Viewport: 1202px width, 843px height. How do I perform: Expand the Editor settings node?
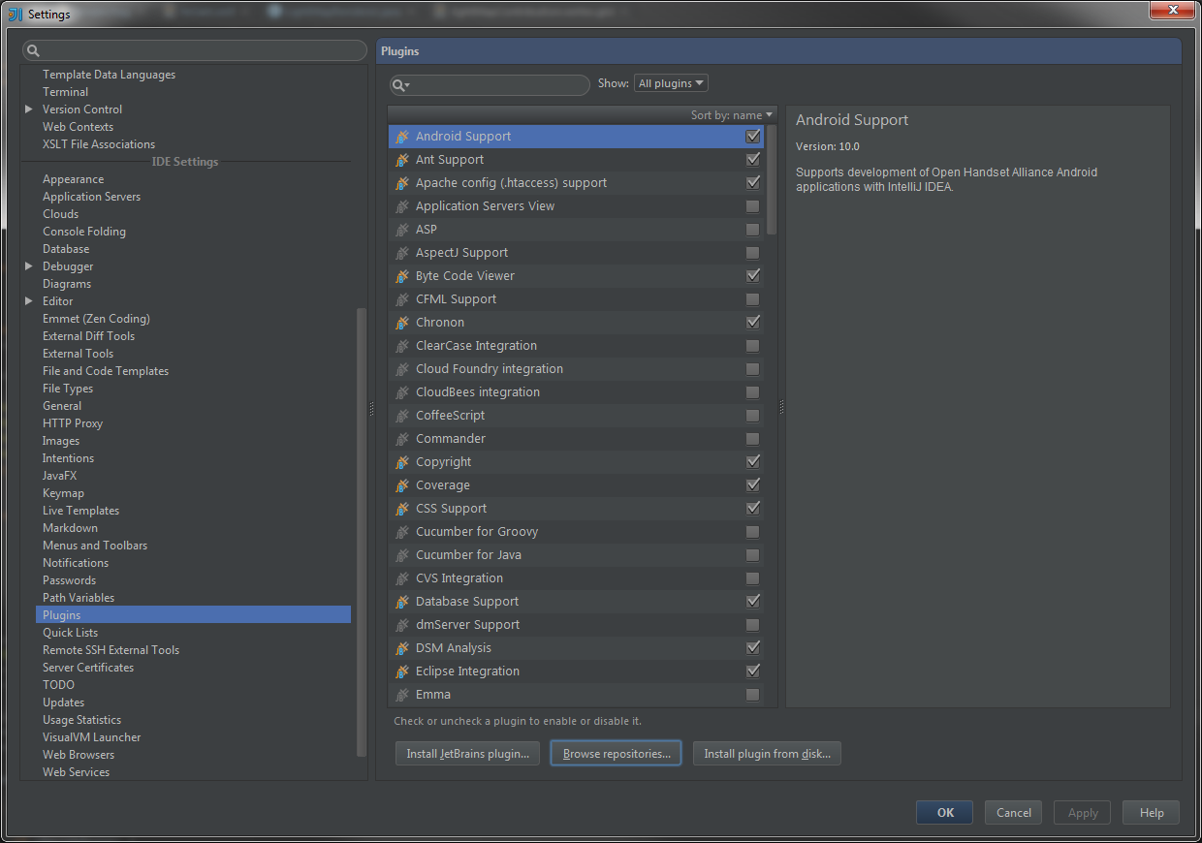(29, 301)
